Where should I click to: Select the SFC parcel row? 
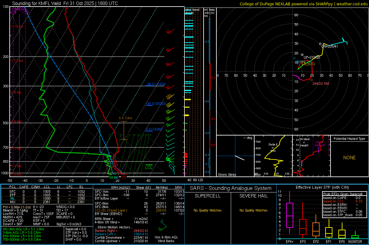point(47,191)
